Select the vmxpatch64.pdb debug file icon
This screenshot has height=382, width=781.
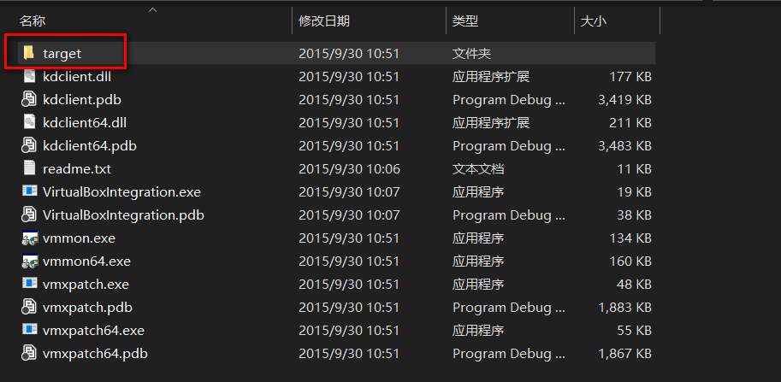tap(29, 354)
